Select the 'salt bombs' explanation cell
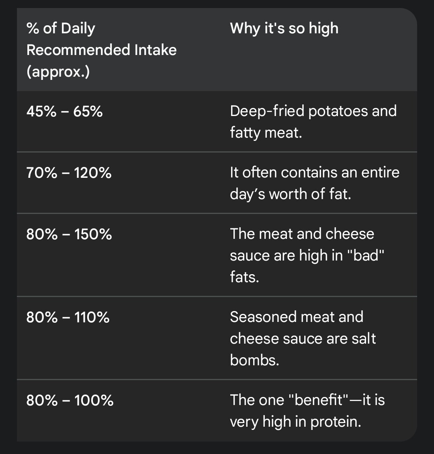The image size is (434, 454). click(x=303, y=338)
